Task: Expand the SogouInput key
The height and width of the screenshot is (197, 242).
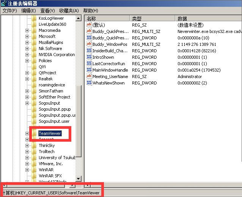Action: pyautogui.click(x=27, y=103)
